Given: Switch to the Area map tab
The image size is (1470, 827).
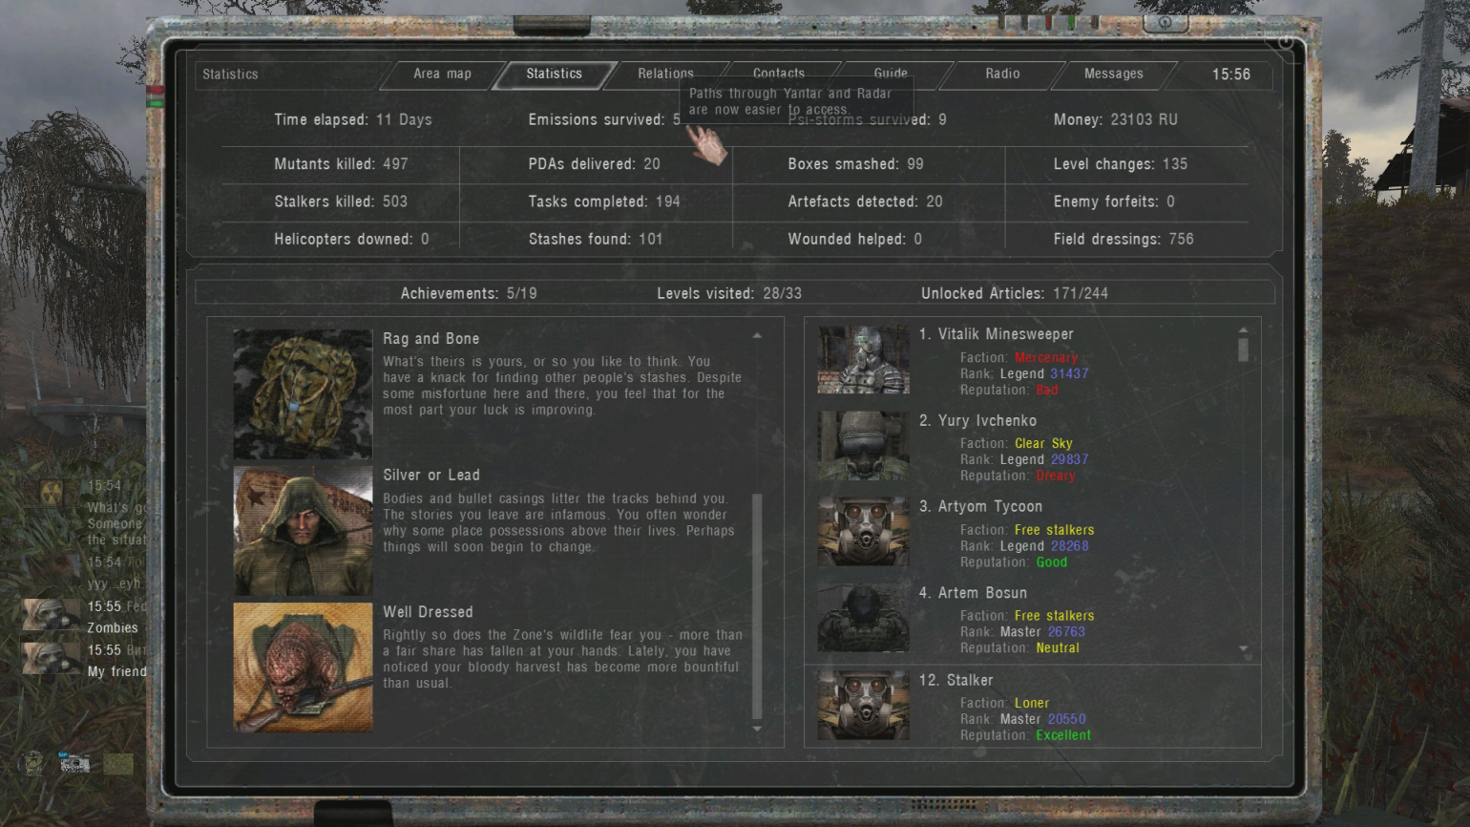Looking at the screenshot, I should tap(442, 74).
